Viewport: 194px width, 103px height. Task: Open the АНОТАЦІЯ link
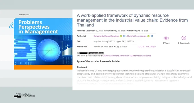pyautogui.click(x=151, y=47)
